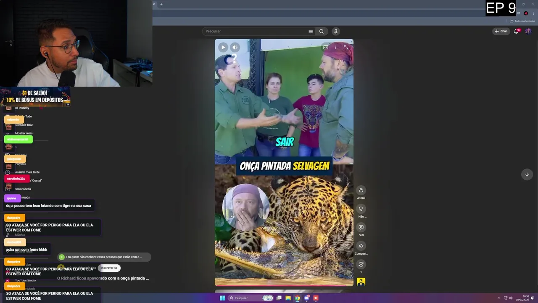538x303 pixels.
Task: Click Windows taskbar search box
Action: pos(251,298)
